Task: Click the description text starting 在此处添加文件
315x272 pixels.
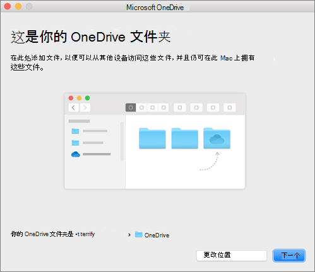Action: [x=133, y=62]
